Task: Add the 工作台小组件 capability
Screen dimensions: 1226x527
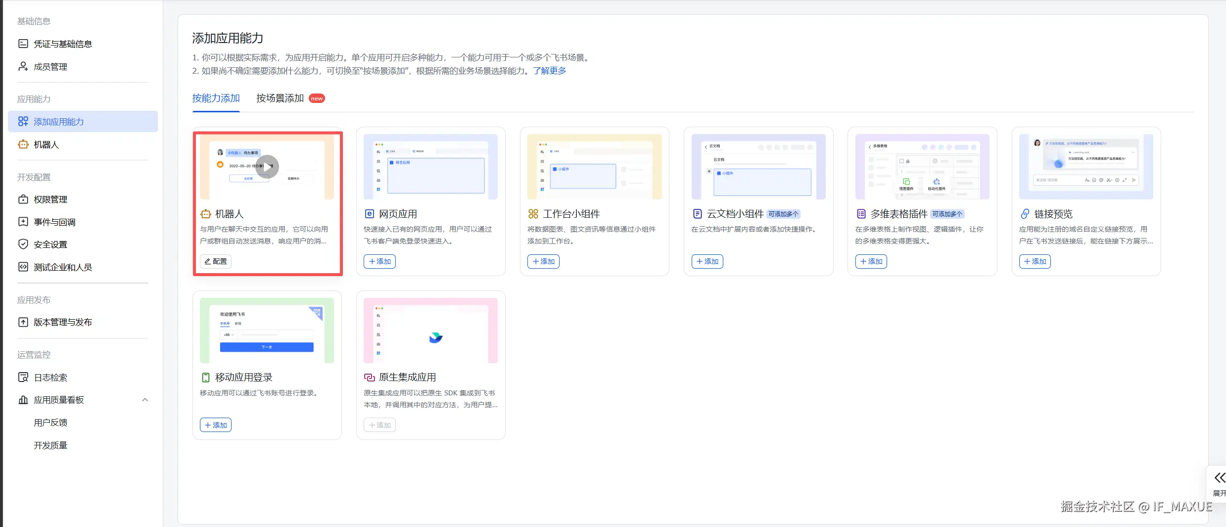Action: click(543, 261)
